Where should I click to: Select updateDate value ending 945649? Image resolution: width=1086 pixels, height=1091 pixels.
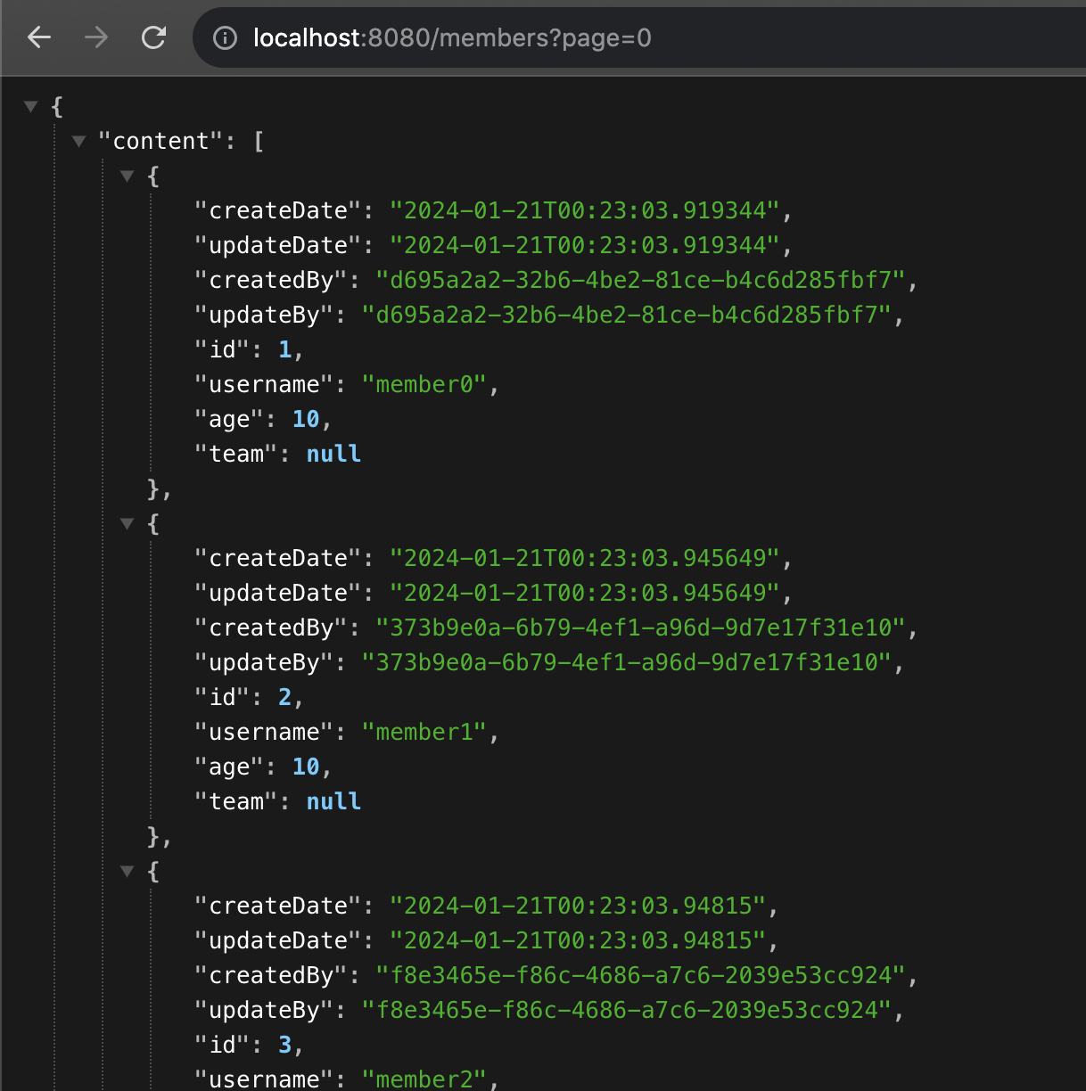coord(585,593)
